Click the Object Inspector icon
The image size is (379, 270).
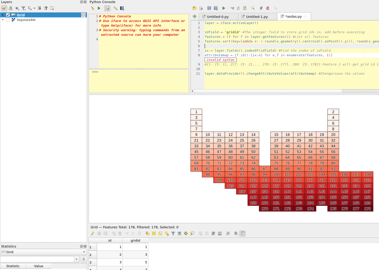tap(276, 8)
